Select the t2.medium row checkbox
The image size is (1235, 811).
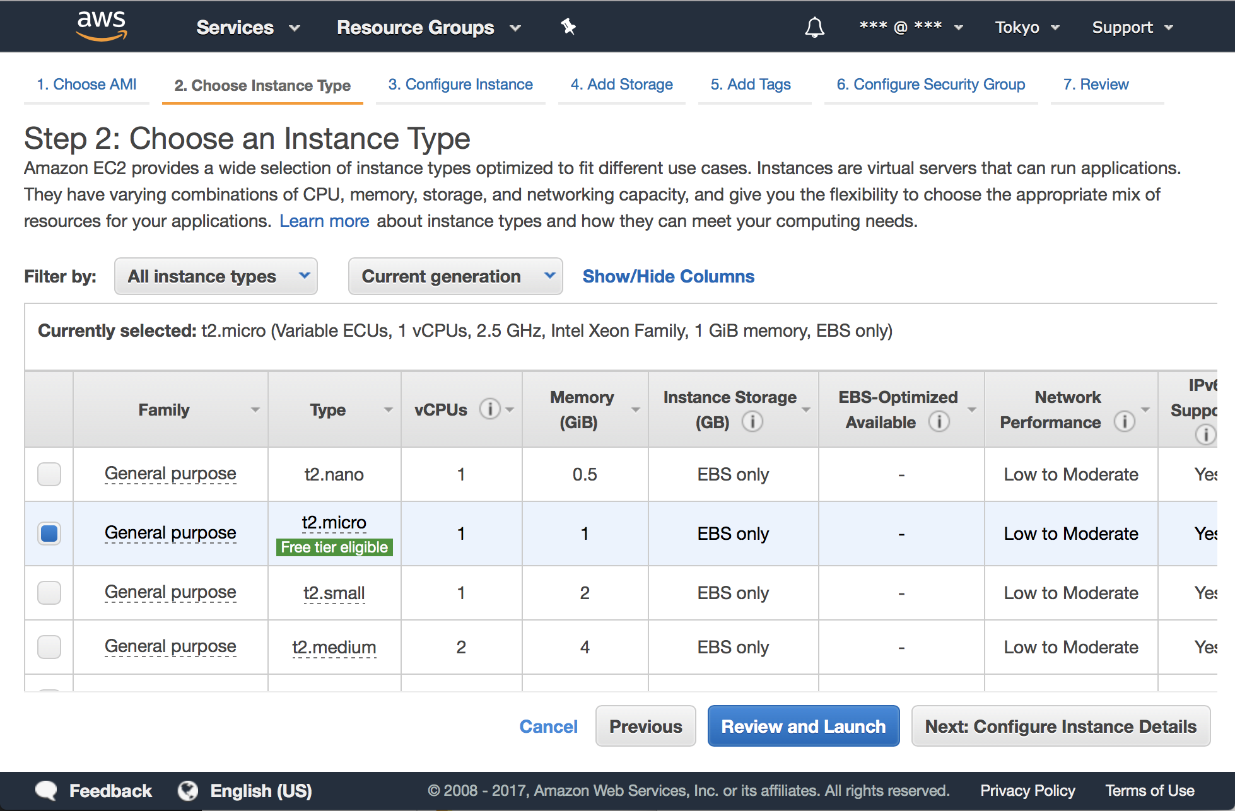[49, 647]
